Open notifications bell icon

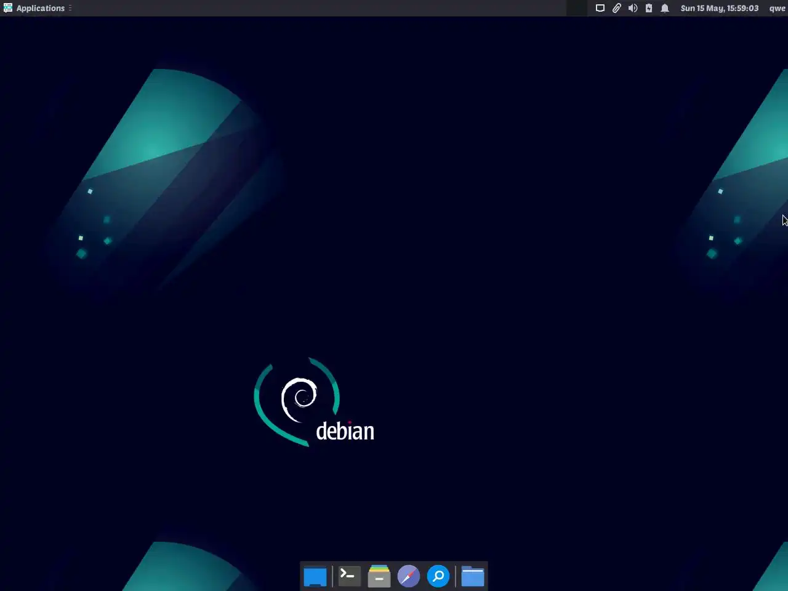[x=665, y=8]
